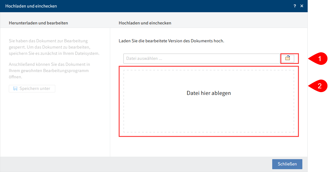Click the Sie haben das Dokument paragraph

click(54, 47)
